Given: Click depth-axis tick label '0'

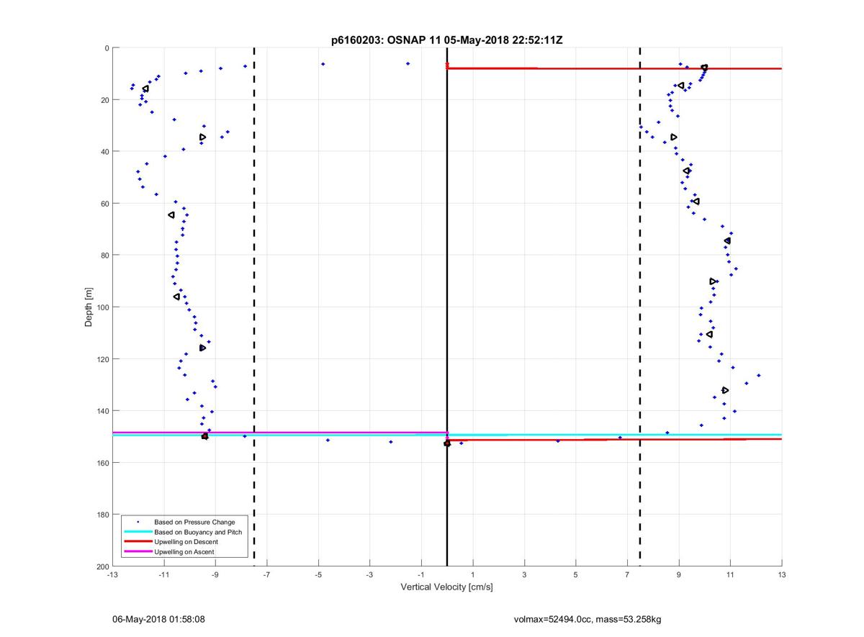Looking at the screenshot, I should 107,48.
